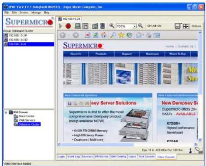Screen dimensions: 206x166
Task: Click About Us in Supermicro site navigation
Action: (76, 54)
